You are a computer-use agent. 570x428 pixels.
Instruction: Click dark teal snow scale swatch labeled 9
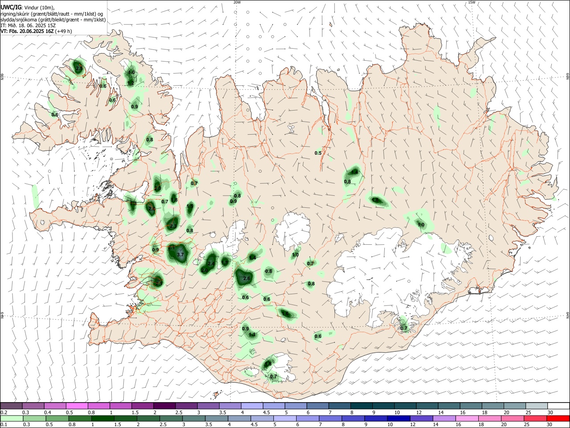(383, 406)
